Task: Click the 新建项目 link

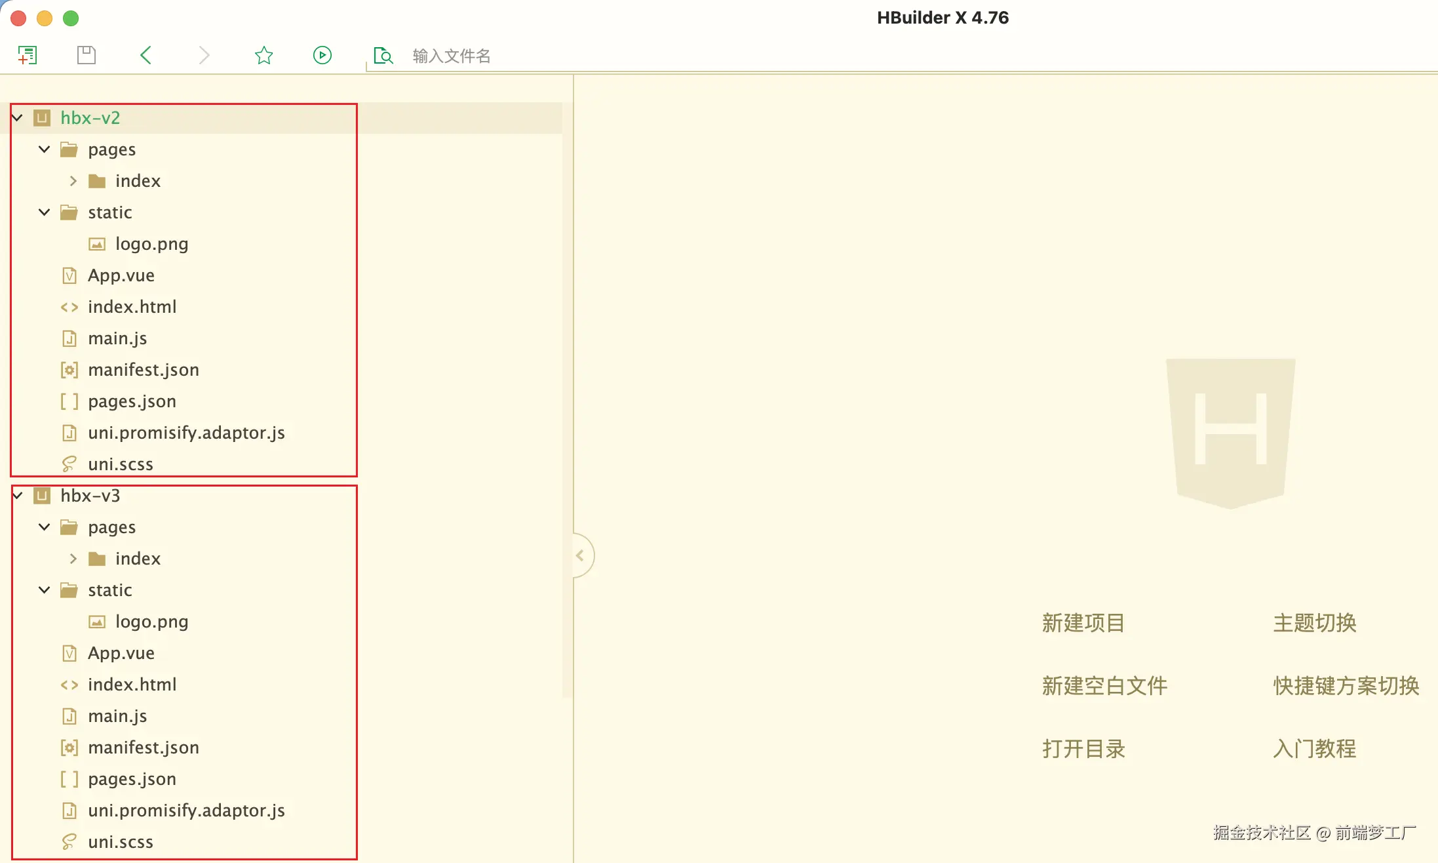Action: 1083,623
